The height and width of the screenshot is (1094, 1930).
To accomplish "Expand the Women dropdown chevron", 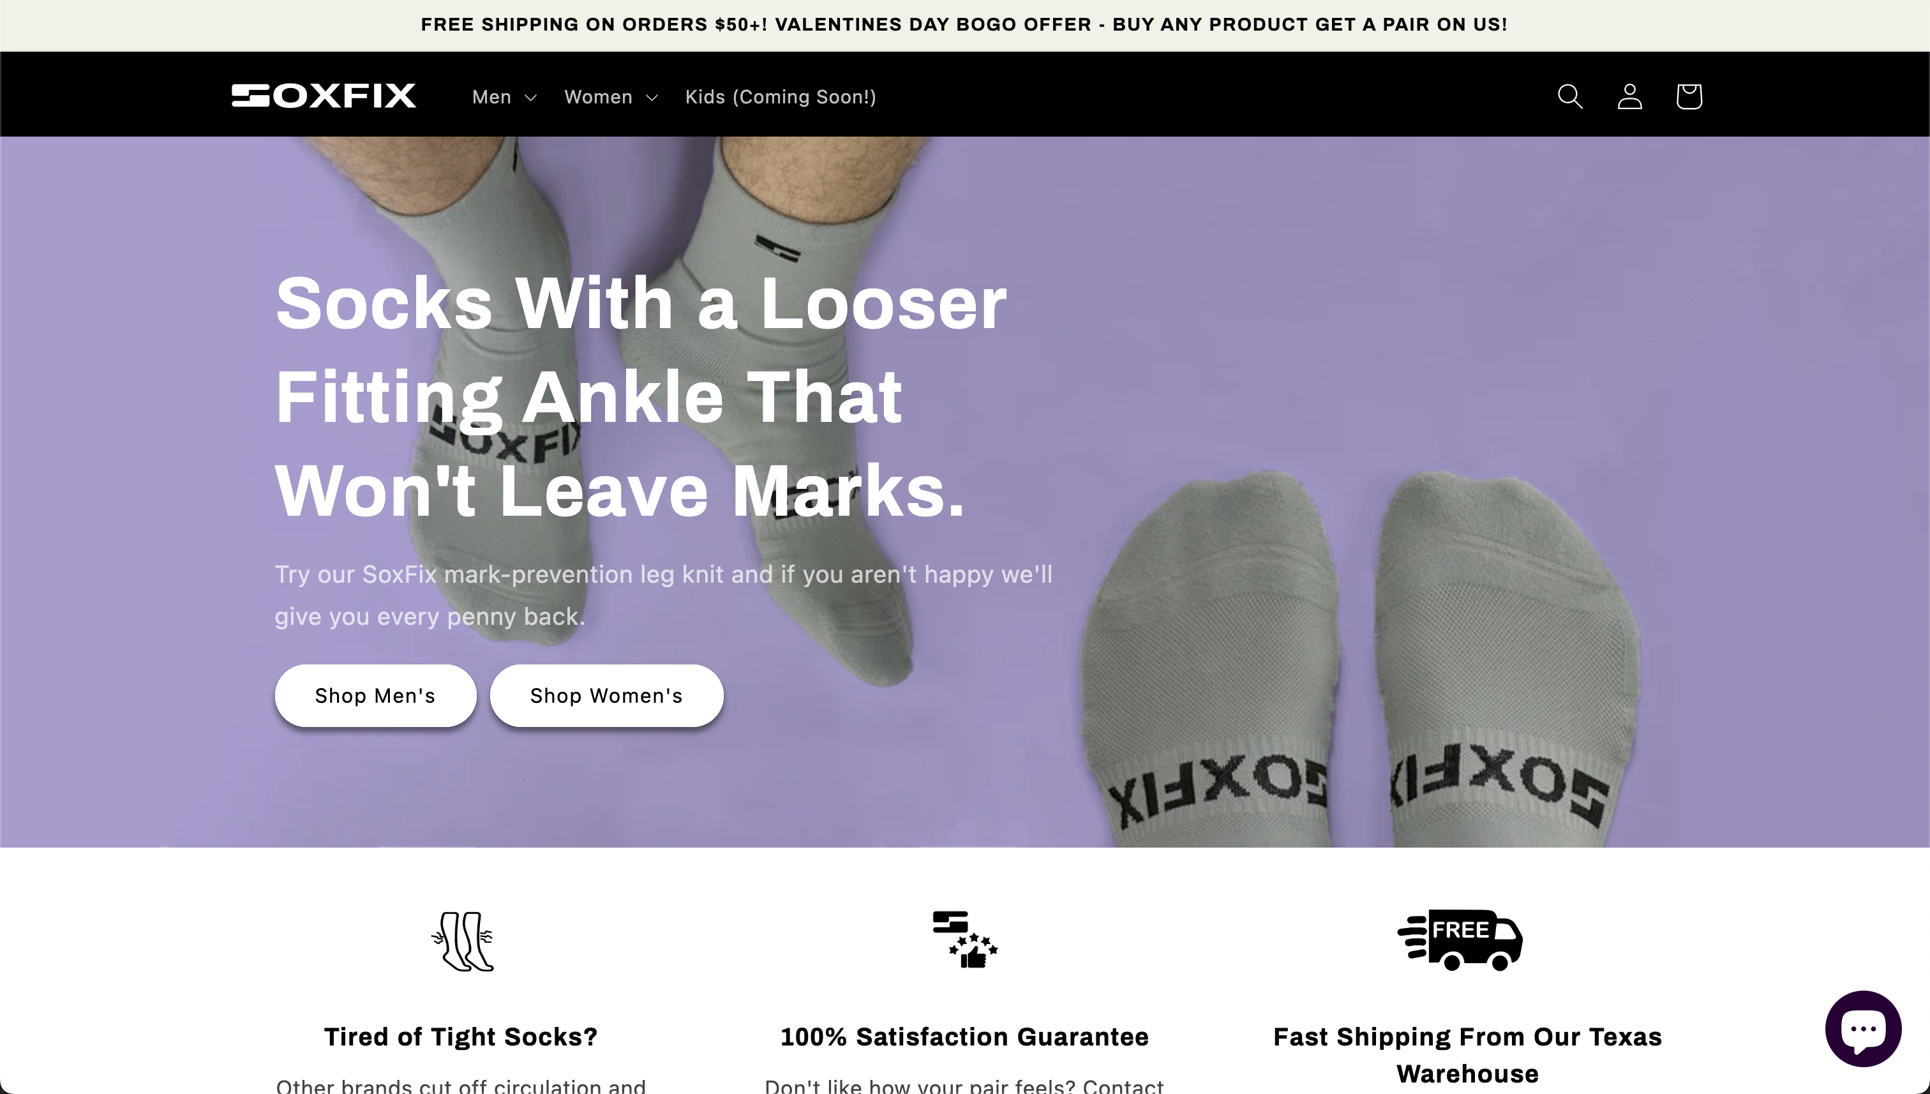I will click(652, 98).
